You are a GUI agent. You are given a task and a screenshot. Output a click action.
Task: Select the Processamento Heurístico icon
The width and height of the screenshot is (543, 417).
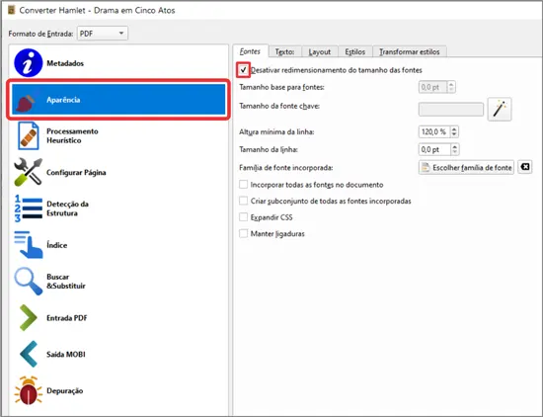pyautogui.click(x=28, y=135)
